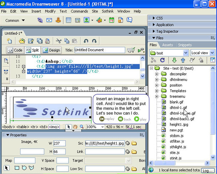Click the Insert Image icon
The width and height of the screenshot is (217, 174).
pyautogui.click(x=86, y=20)
